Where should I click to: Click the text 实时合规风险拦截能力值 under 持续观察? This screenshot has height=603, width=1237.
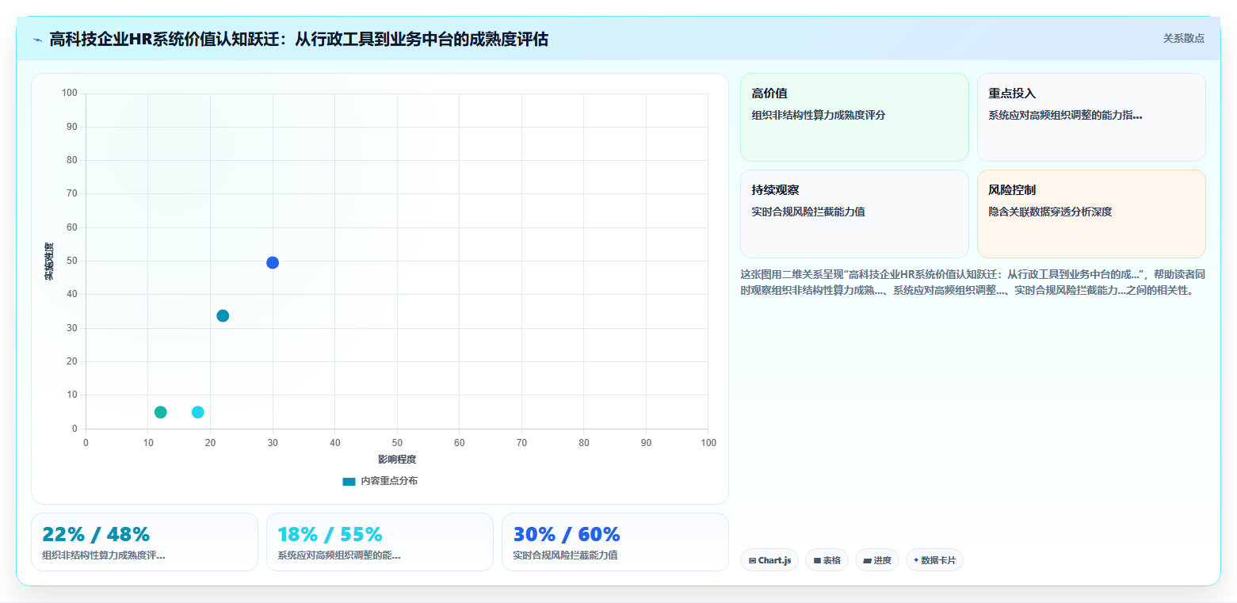click(807, 212)
